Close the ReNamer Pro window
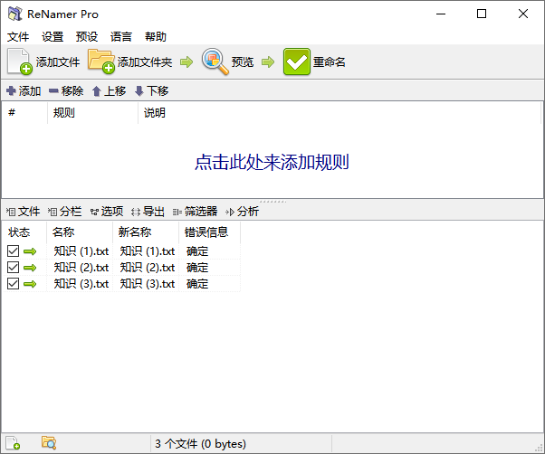 pos(522,14)
